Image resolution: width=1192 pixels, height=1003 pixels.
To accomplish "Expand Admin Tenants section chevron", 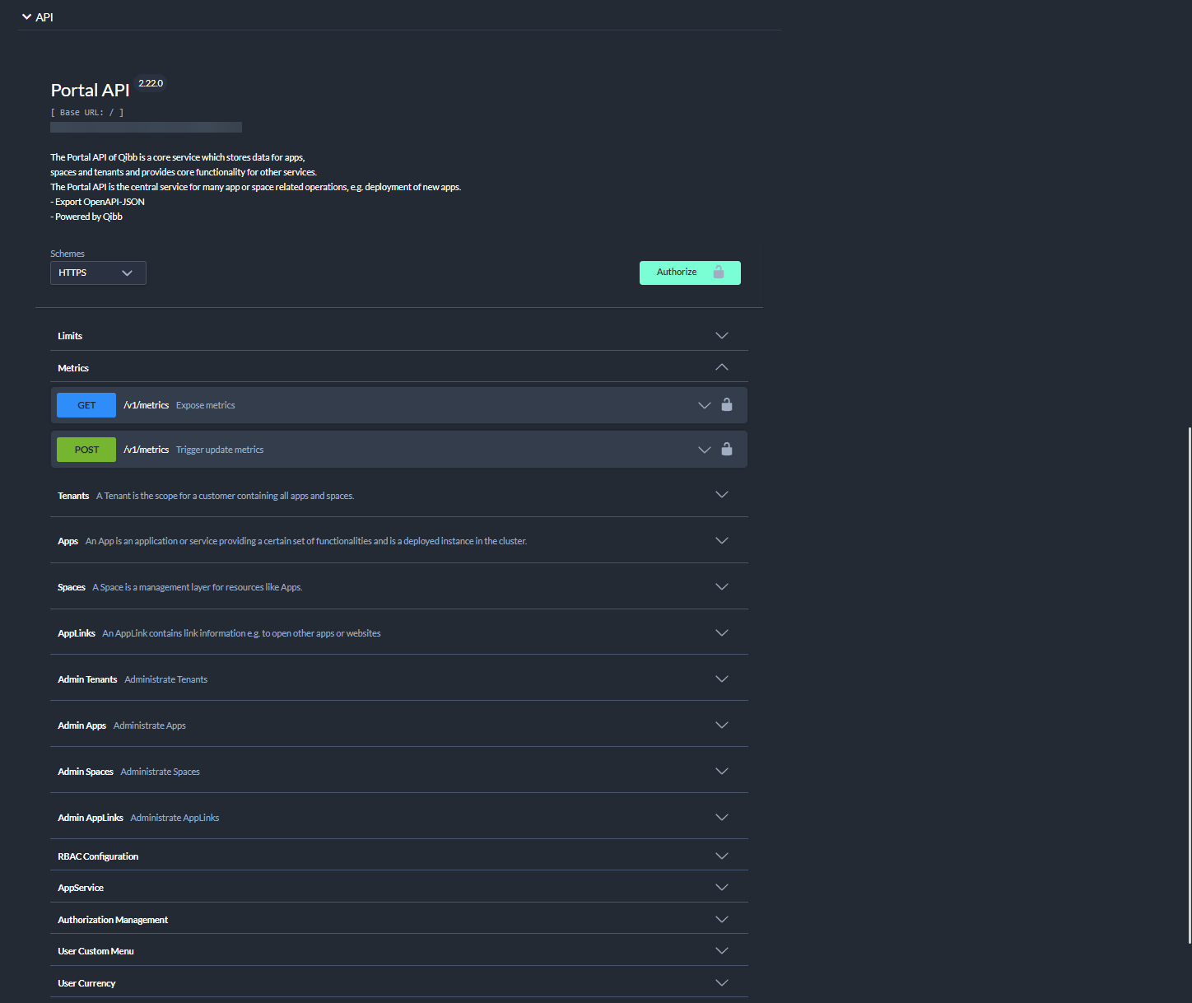I will 721,679.
